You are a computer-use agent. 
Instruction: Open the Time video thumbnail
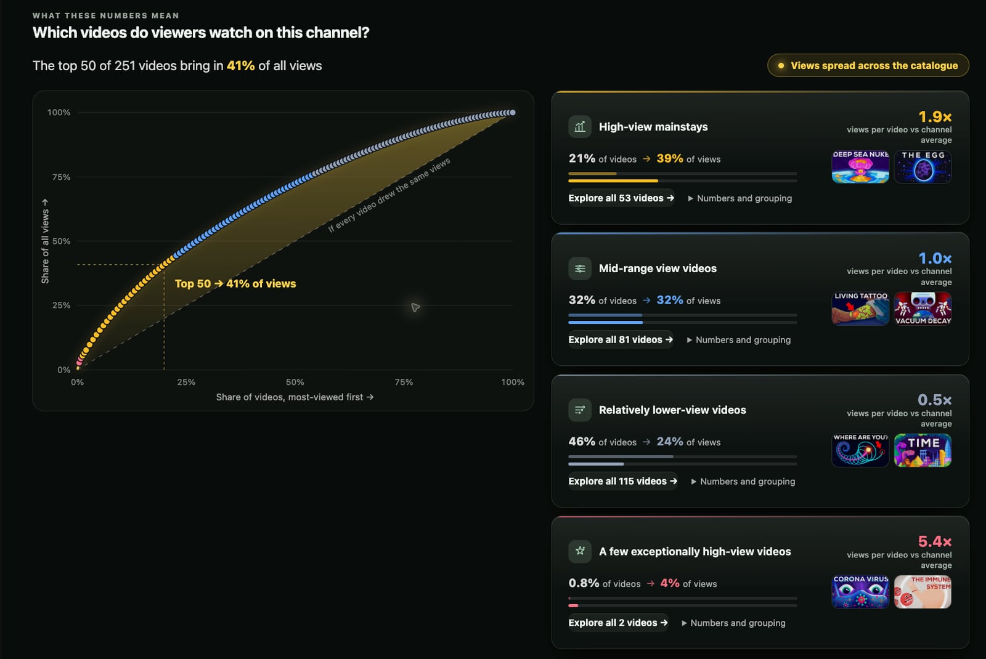[923, 450]
